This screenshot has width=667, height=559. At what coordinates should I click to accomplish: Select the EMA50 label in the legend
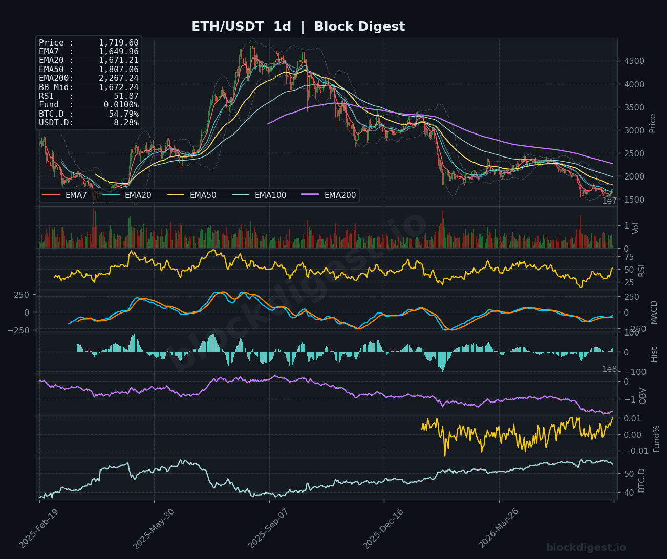(203, 195)
